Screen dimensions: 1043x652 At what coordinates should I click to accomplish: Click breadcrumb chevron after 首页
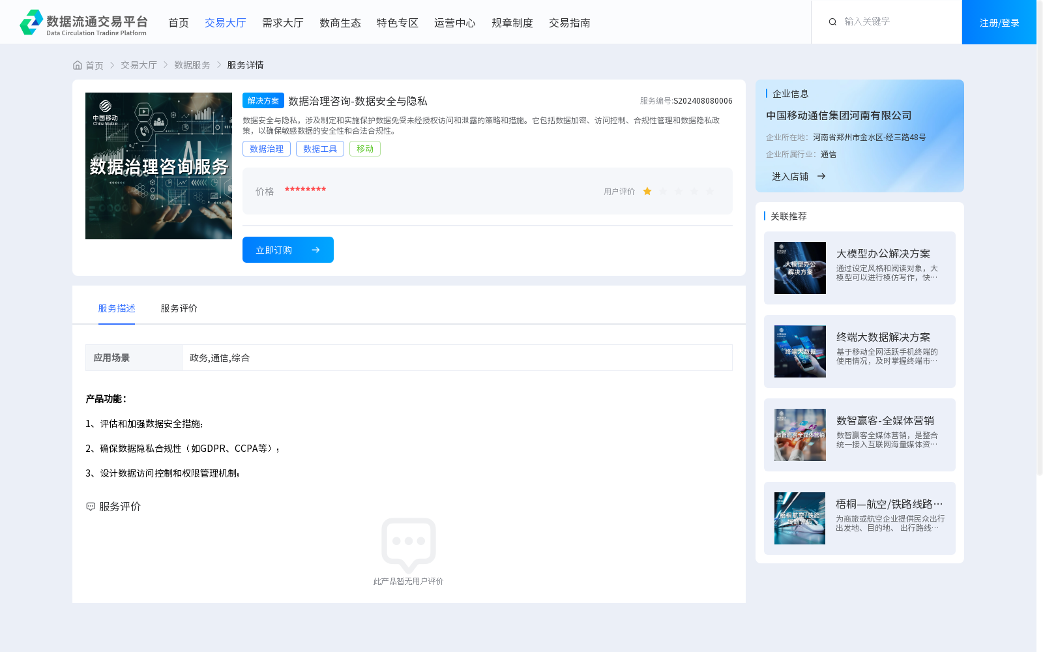pyautogui.click(x=112, y=65)
